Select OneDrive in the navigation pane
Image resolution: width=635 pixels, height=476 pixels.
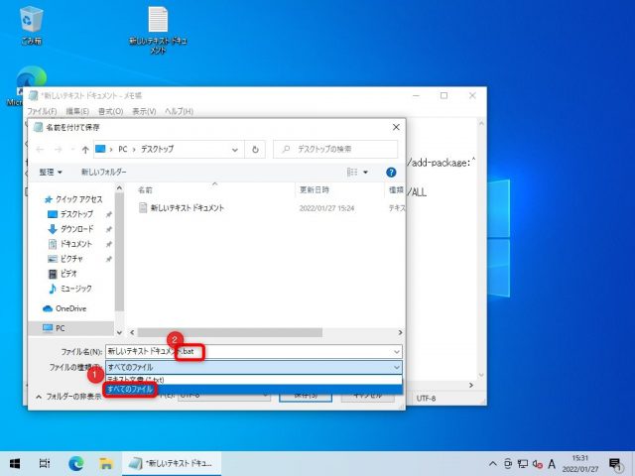(x=70, y=308)
